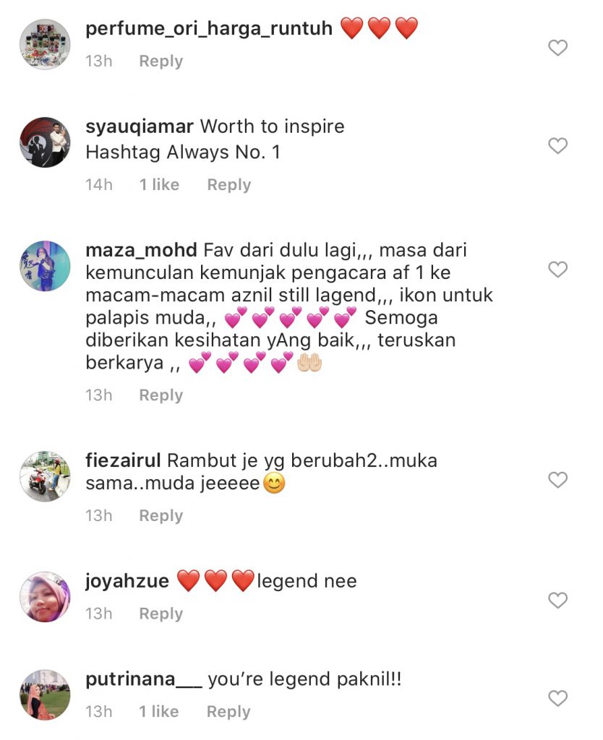
Task: Open putrinana___'s profile avatar
Action: 45,695
